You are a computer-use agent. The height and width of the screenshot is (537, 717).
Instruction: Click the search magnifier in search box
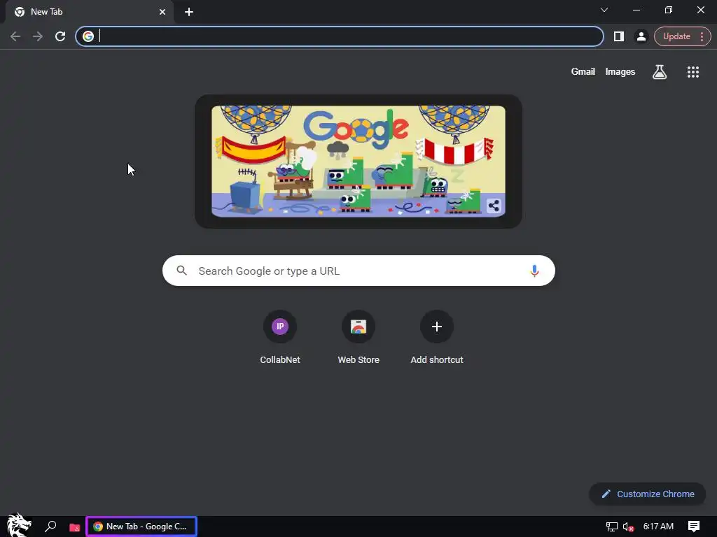click(181, 271)
